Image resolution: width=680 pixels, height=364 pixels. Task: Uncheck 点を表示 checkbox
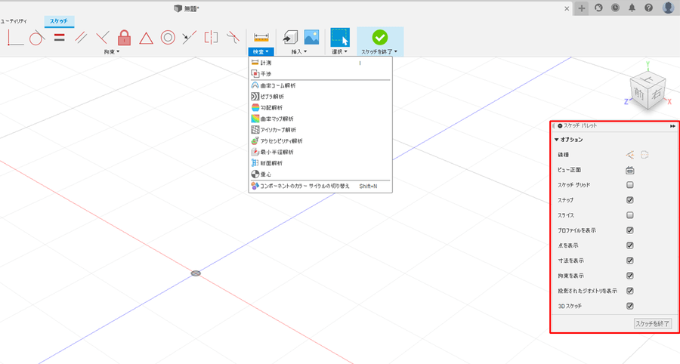[x=630, y=245]
